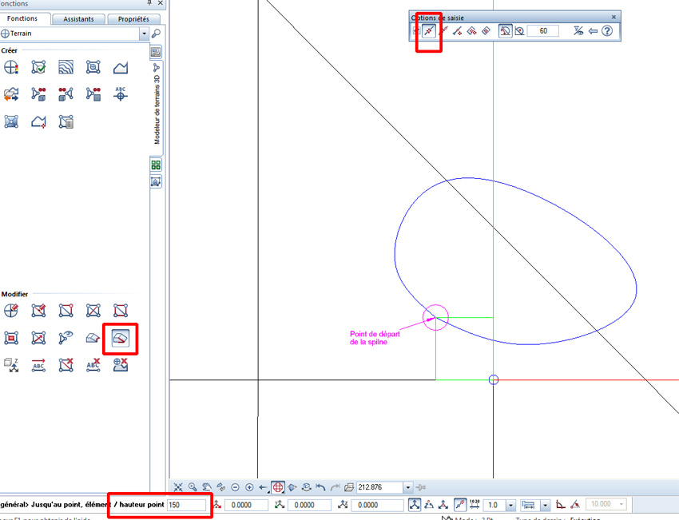Click the zoom all icon in viewport toolbar

click(178, 487)
